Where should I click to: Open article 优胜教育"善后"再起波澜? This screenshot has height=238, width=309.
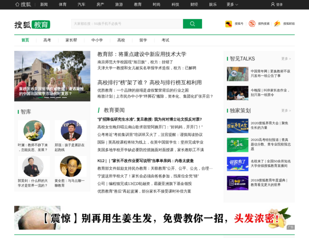144,191
